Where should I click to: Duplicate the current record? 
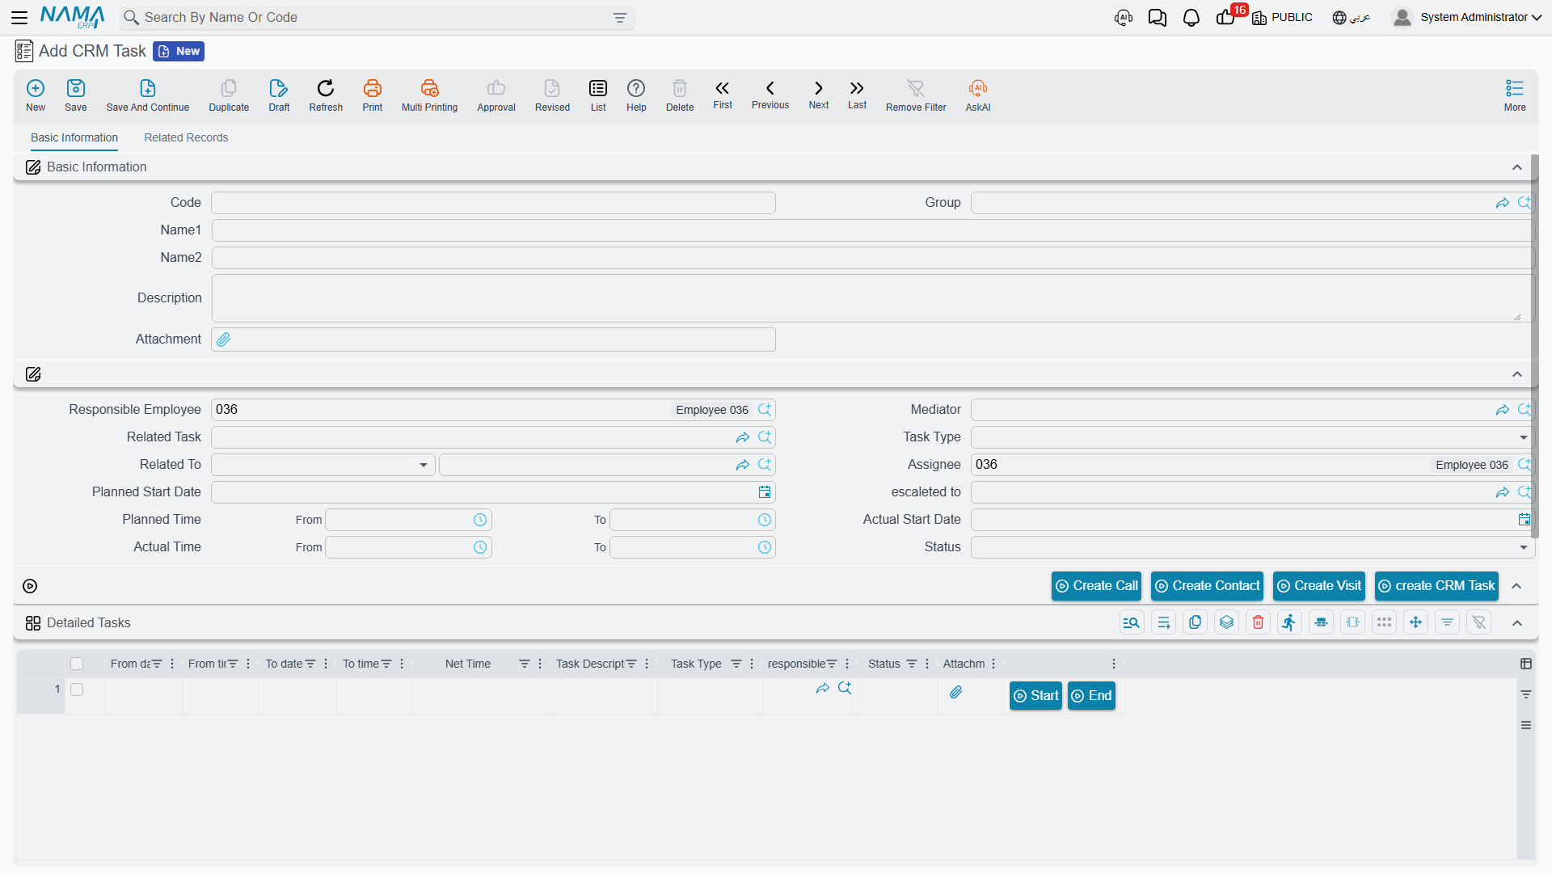[x=229, y=95]
